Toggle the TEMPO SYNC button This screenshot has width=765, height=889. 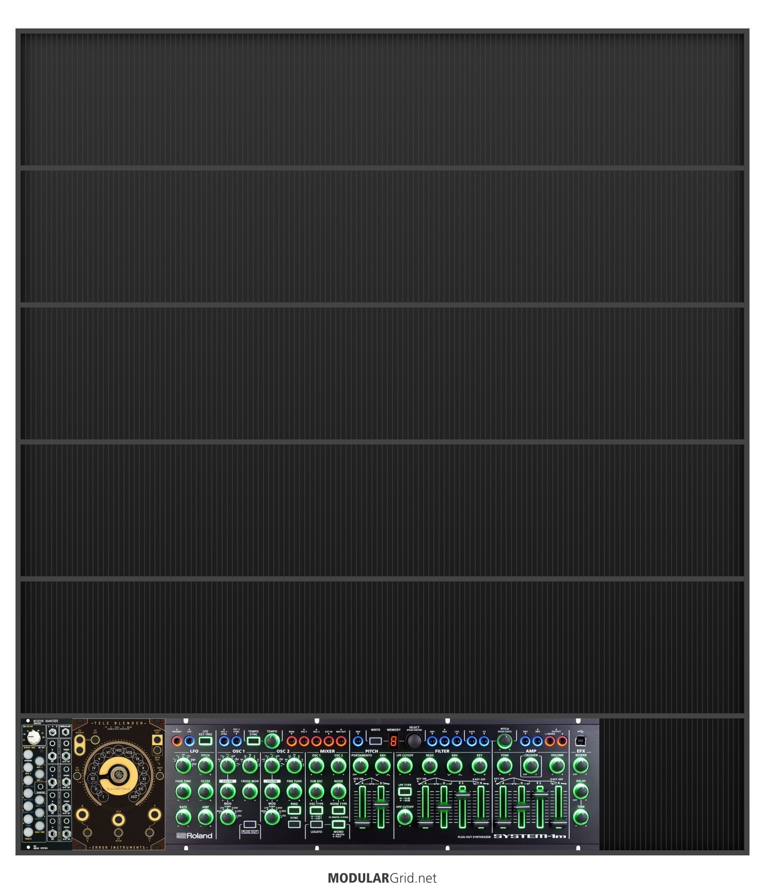[253, 741]
